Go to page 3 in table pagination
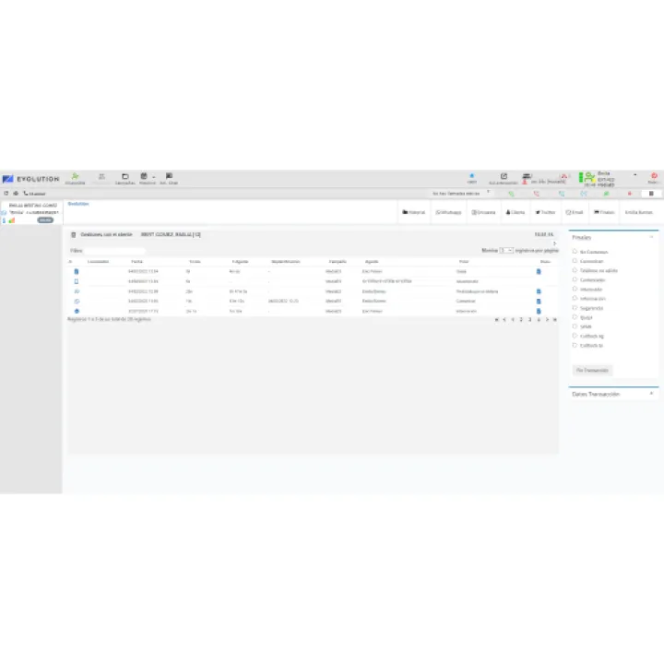 click(529, 319)
